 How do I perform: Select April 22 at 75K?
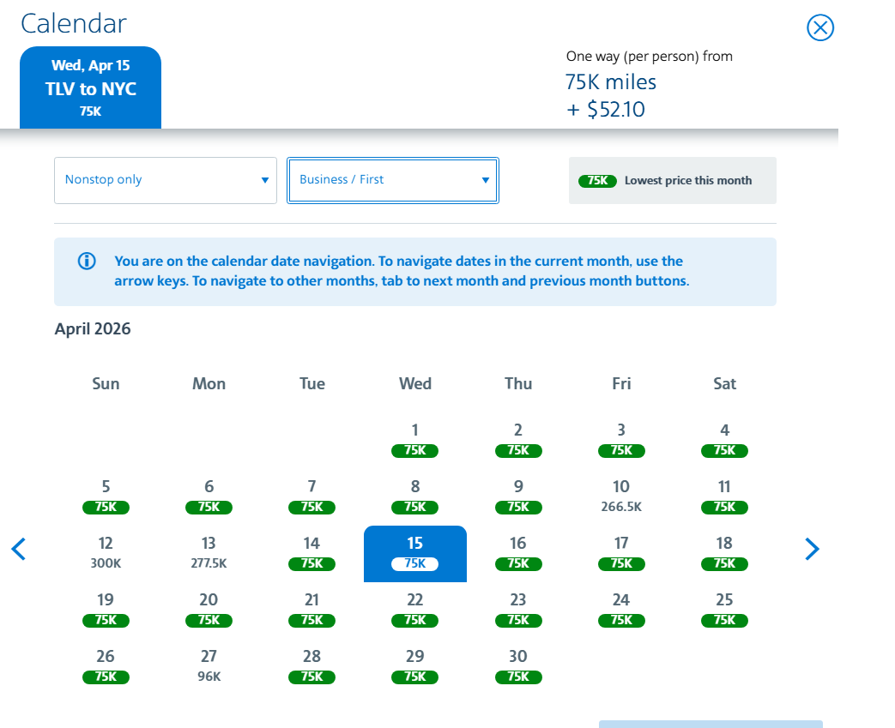(415, 609)
